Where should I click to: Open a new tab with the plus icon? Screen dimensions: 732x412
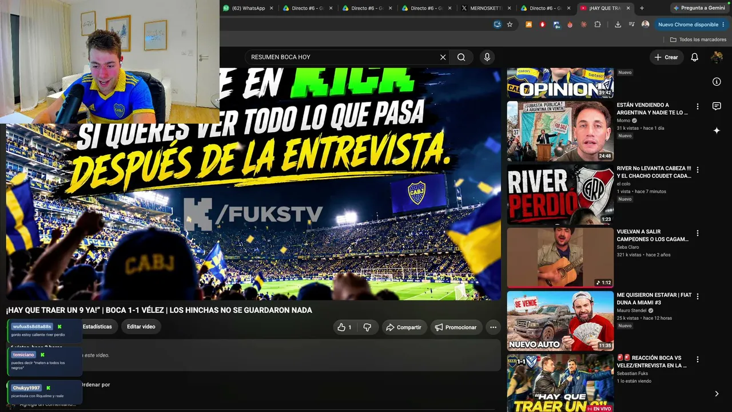(642, 8)
